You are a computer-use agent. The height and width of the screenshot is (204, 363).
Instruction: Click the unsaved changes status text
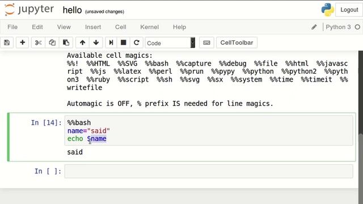pyautogui.click(x=104, y=11)
